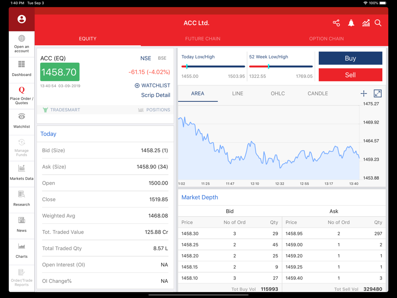Open Place Order / Quotes
This screenshot has height=298, width=397.
(x=21, y=95)
